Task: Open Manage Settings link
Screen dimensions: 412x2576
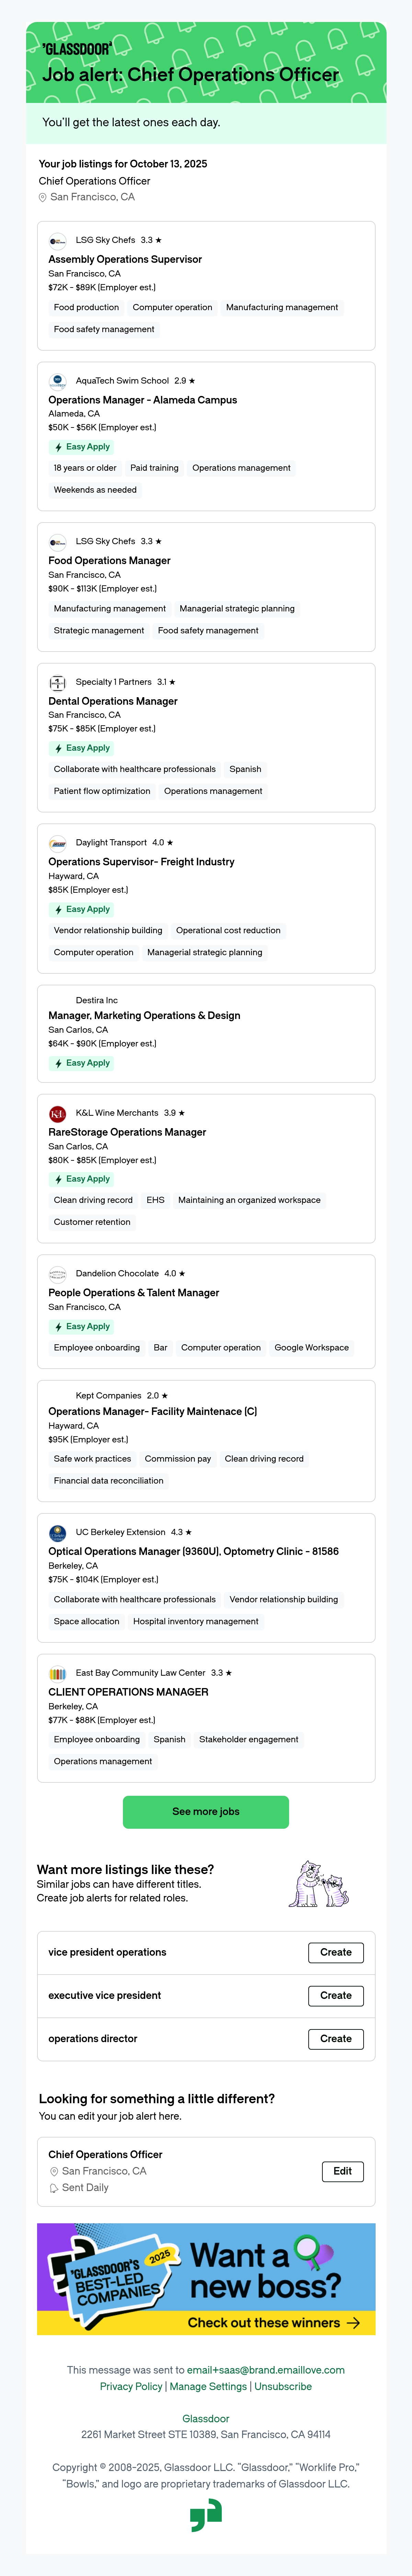Action: pos(208,2386)
